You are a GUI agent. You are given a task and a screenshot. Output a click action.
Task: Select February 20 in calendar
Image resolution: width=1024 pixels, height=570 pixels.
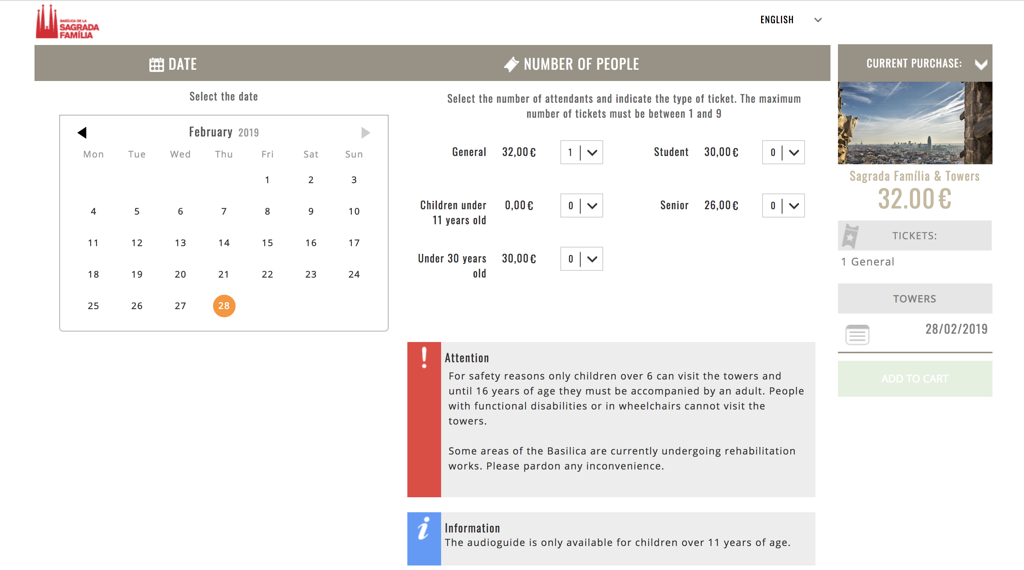[x=180, y=274]
